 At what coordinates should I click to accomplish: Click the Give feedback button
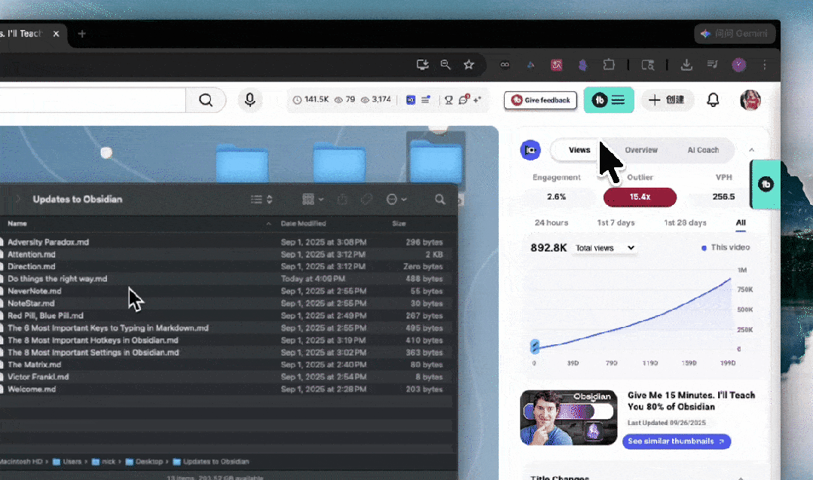[x=540, y=100]
